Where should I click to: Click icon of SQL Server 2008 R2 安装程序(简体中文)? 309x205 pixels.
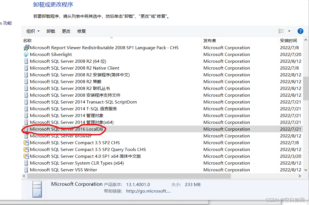(26, 75)
